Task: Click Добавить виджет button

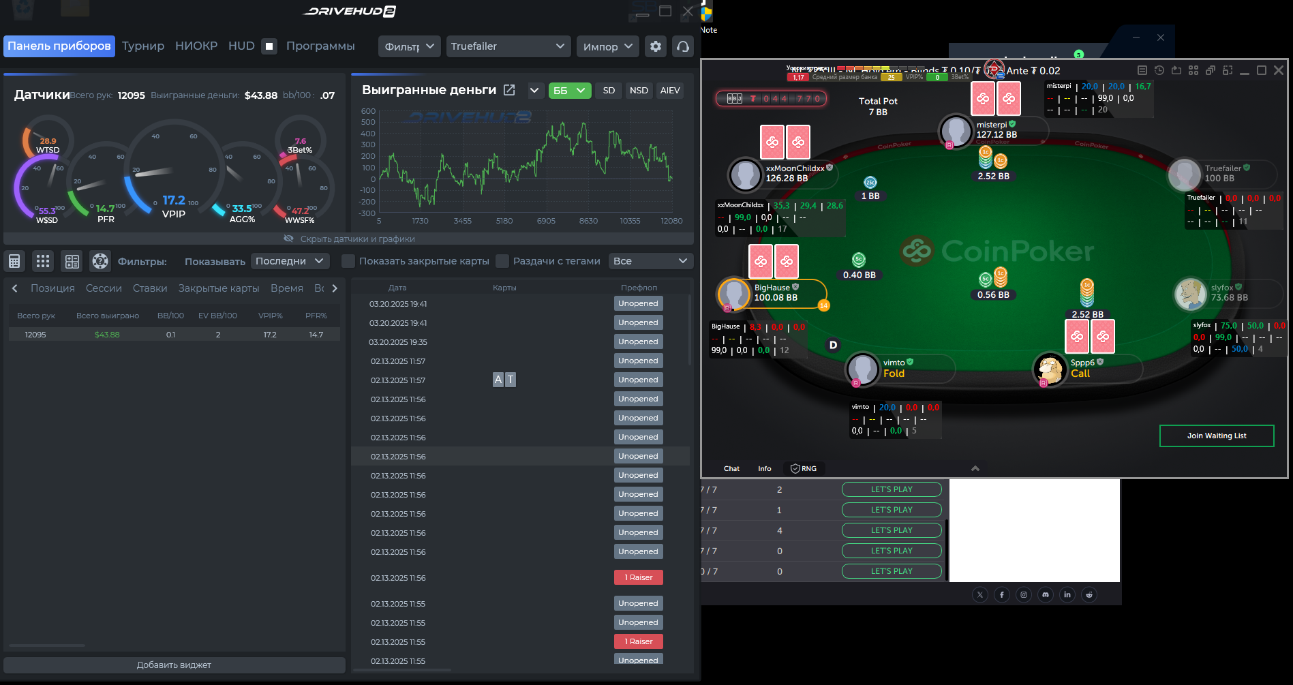Action: pyautogui.click(x=174, y=665)
